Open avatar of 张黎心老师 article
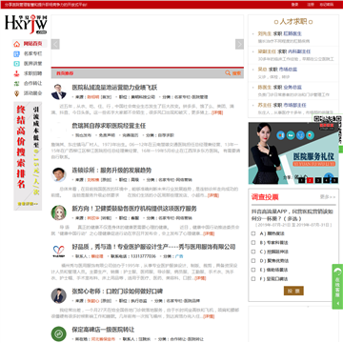 coord(59,295)
